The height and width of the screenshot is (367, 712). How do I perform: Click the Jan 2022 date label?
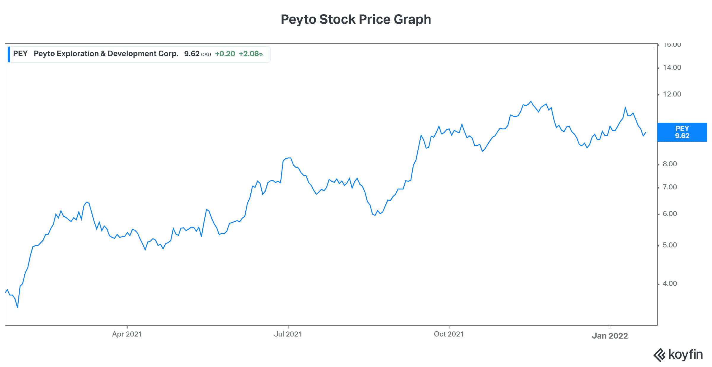pos(610,336)
